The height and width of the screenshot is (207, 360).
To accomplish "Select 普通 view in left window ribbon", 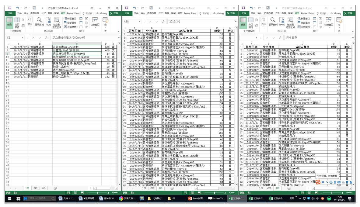I will click(10, 22).
